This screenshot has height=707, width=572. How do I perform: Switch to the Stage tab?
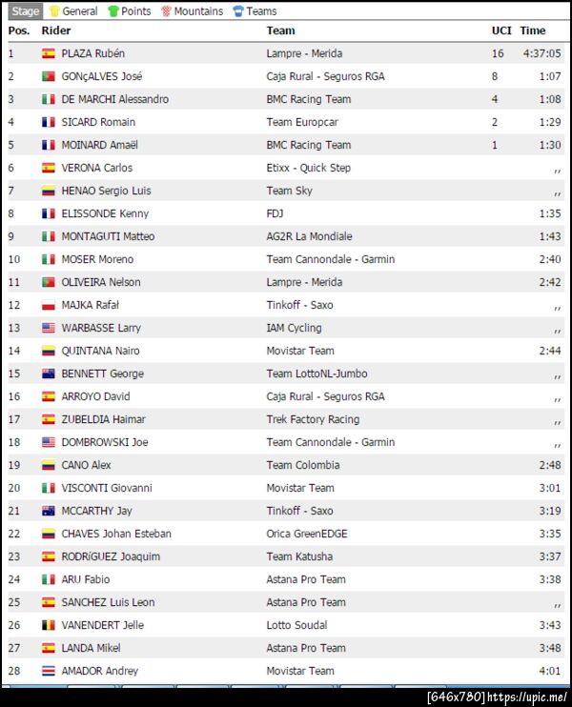(x=26, y=11)
